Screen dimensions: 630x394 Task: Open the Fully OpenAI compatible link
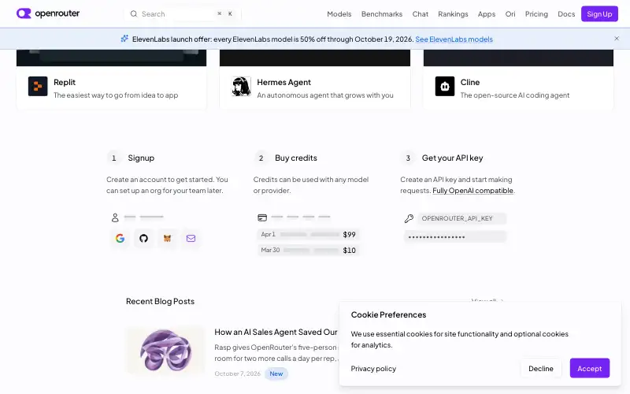[x=473, y=191]
